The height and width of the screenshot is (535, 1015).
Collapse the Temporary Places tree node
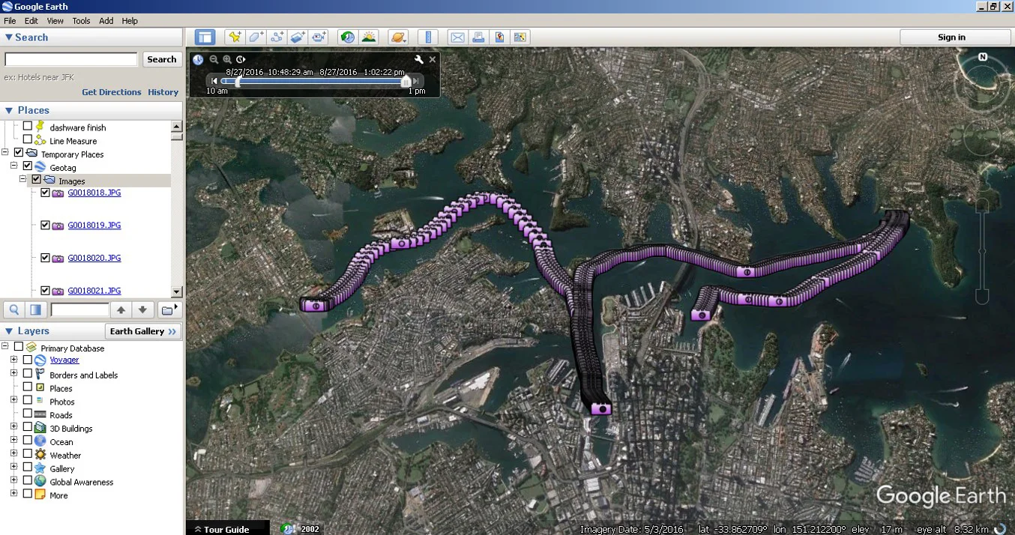click(5, 152)
